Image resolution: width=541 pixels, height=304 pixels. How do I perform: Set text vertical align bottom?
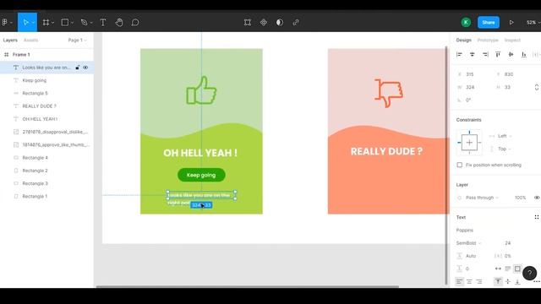(x=517, y=281)
